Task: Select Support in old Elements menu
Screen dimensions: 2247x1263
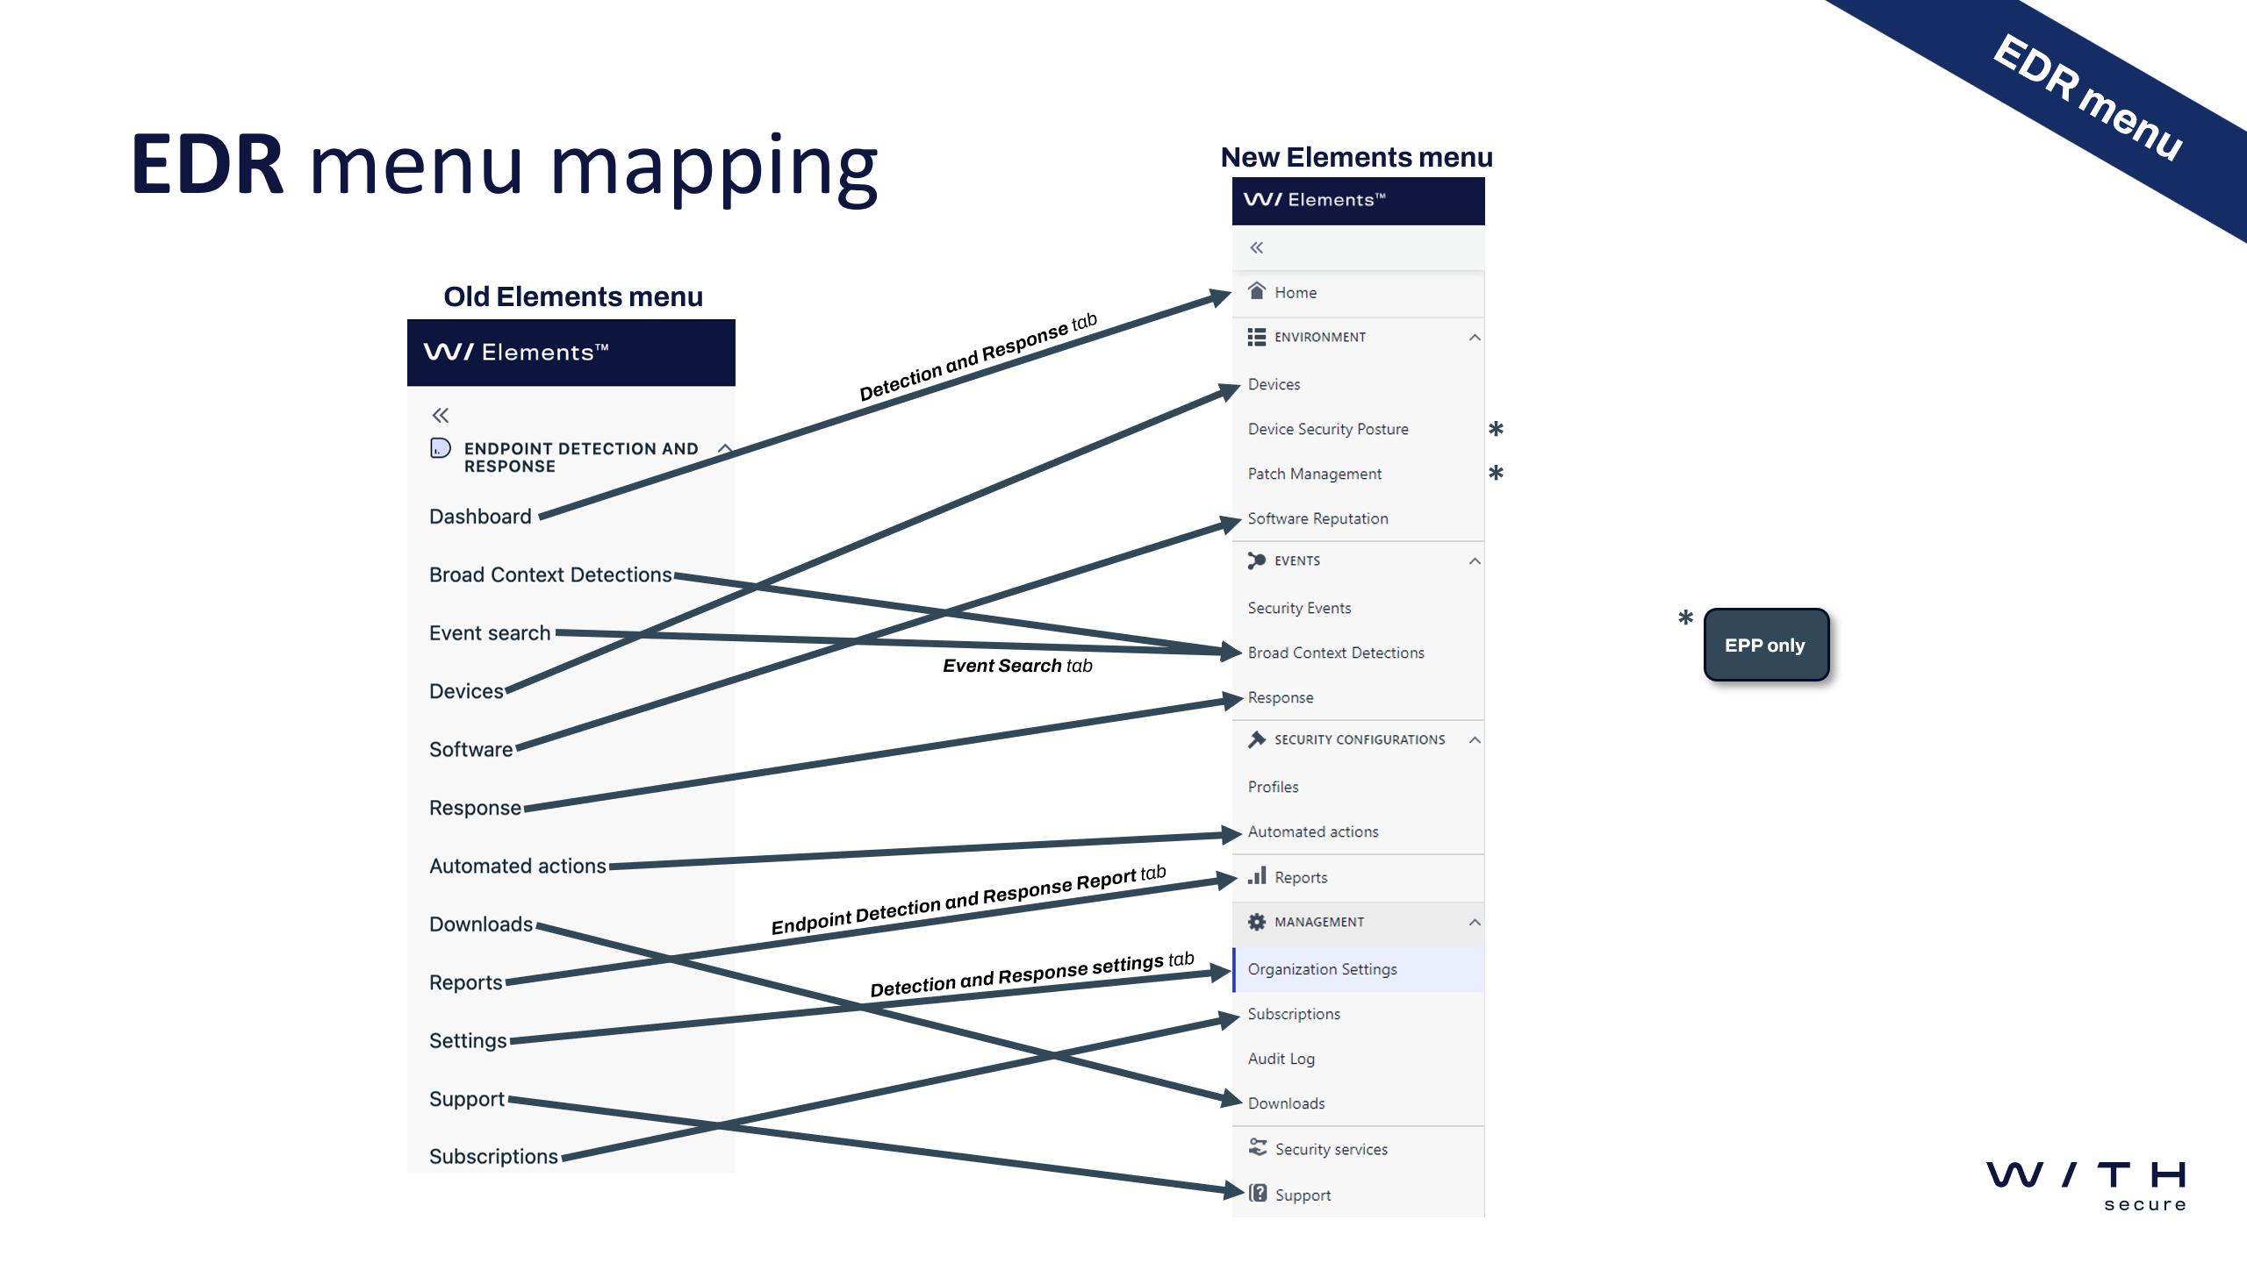Action: (x=467, y=1099)
